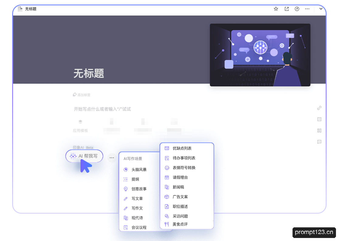Open the comments icon on right sidebar

319,142
